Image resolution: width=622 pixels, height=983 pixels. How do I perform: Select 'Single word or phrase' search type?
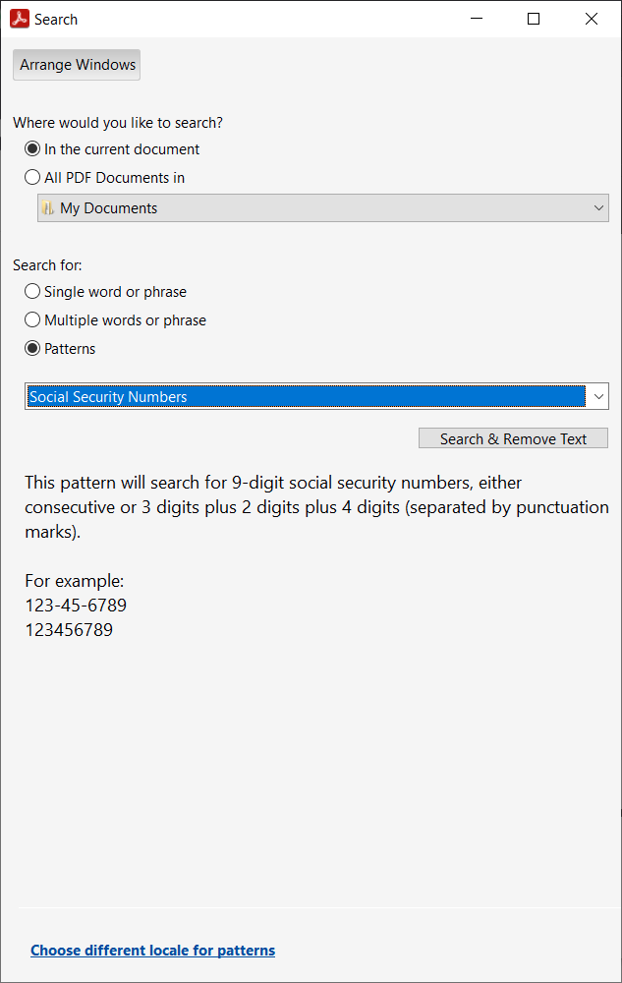point(33,292)
